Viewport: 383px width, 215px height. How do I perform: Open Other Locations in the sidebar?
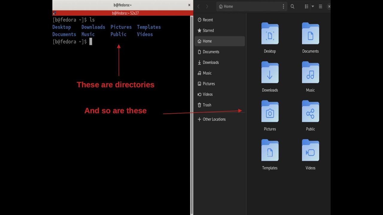pos(220,119)
